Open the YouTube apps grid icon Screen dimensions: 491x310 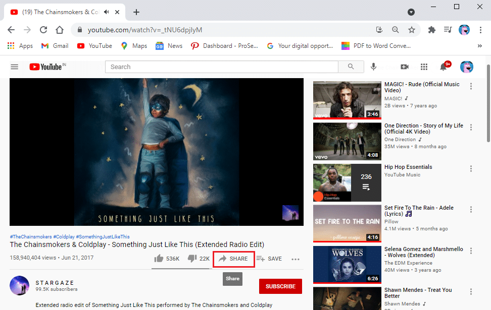pyautogui.click(x=424, y=67)
